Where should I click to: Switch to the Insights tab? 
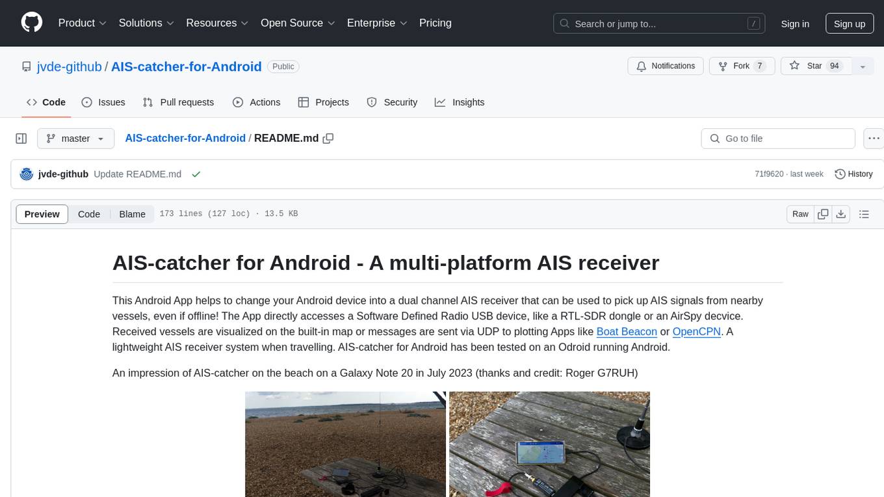coord(460,102)
